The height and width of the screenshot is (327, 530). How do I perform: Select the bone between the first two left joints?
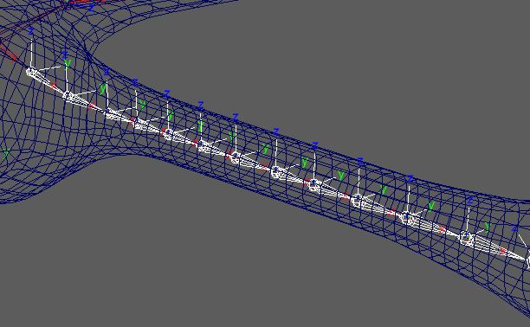(x=49, y=83)
